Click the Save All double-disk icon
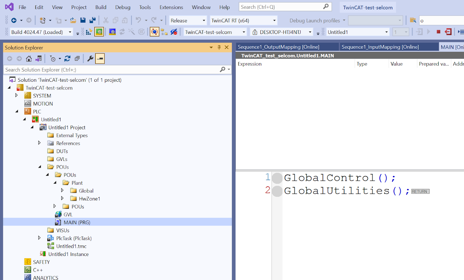 tap(93, 20)
